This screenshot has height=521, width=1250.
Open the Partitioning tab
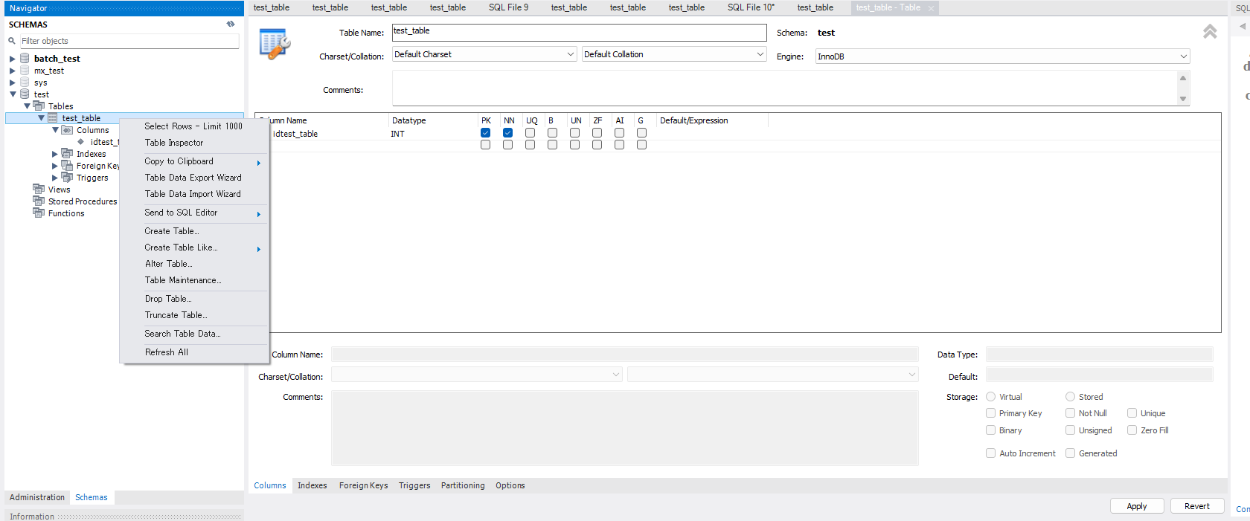click(x=463, y=485)
